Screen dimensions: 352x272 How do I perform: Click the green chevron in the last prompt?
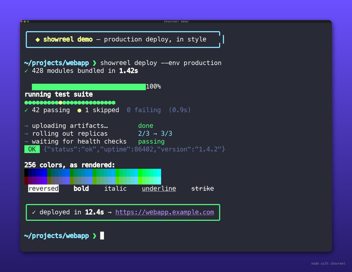(x=94, y=236)
